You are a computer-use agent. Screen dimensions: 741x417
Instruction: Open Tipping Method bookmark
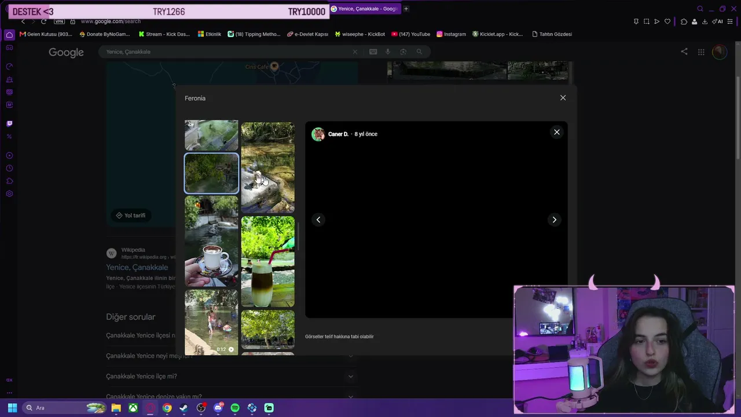pos(254,34)
